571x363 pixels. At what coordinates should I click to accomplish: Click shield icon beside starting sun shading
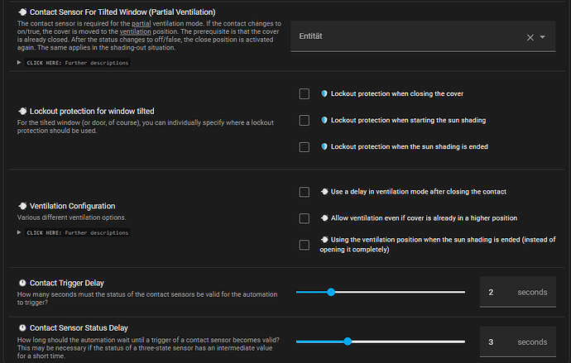pos(324,121)
